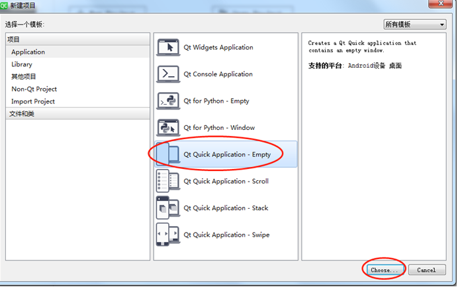458x287 pixels.
Task: Click the 文件和类 section header
Action: point(77,113)
